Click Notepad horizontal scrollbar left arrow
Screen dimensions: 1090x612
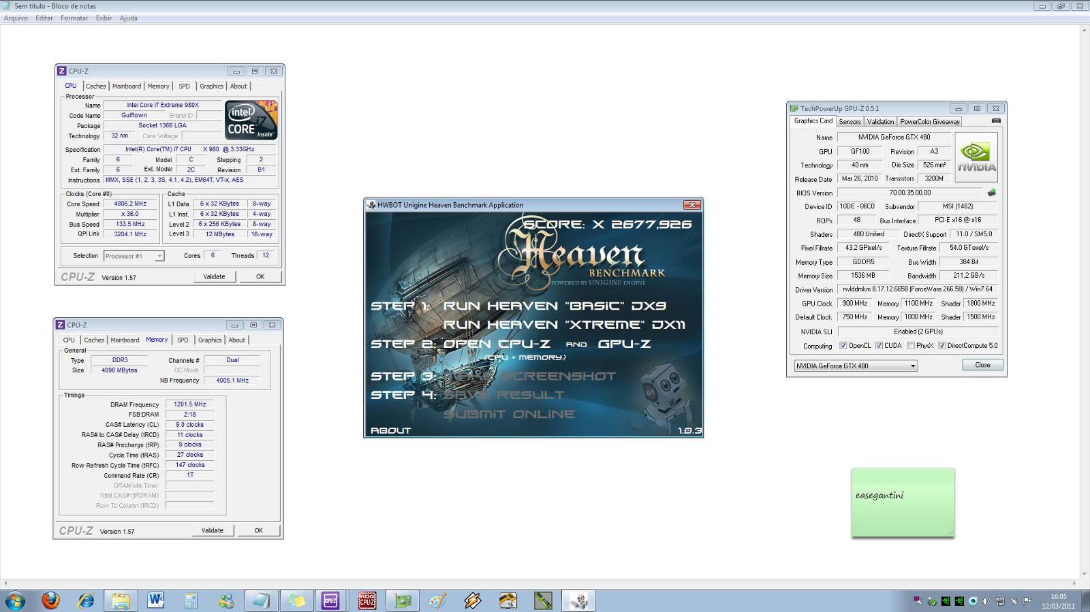(x=5, y=583)
